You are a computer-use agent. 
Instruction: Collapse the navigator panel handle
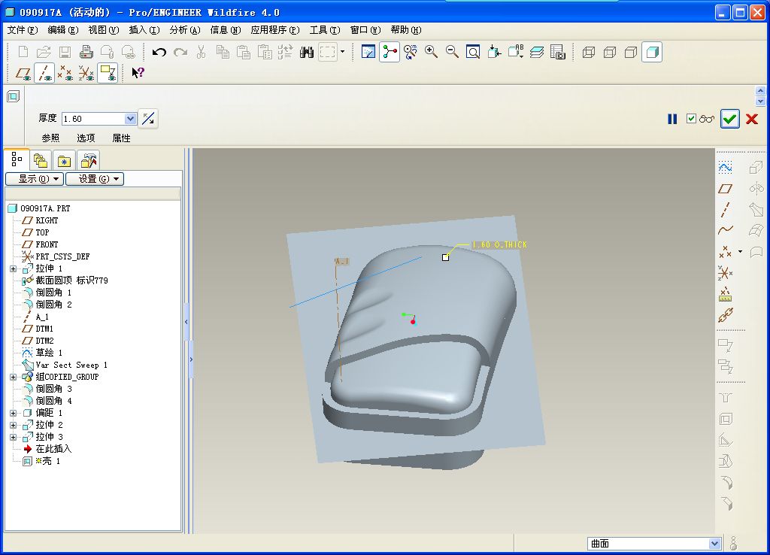pos(186,322)
